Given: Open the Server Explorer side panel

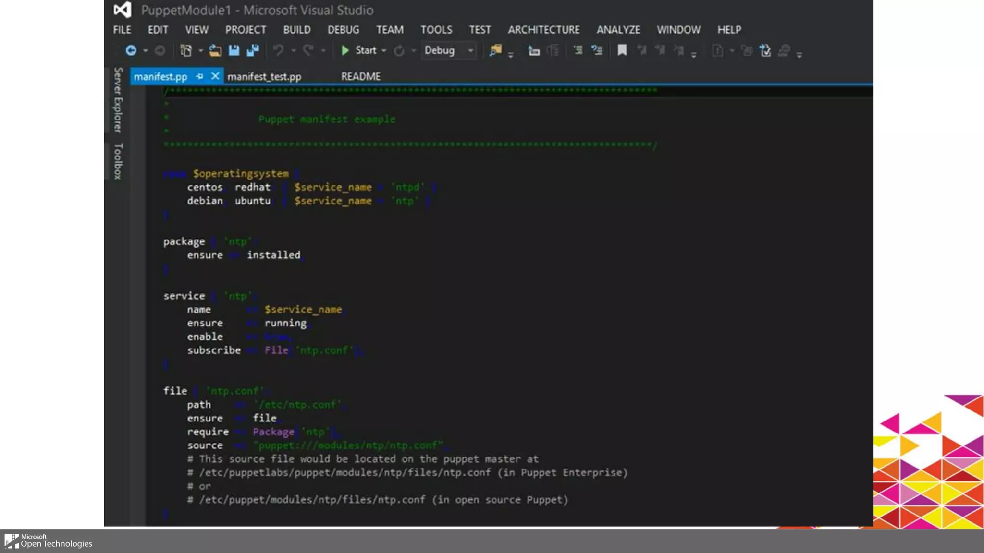Looking at the screenshot, I should [118, 100].
